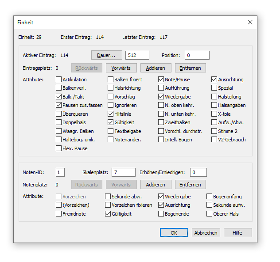The image size is (280, 262).
Task: Toggle the Sekunde abw. checkbox
Action: click(x=108, y=197)
